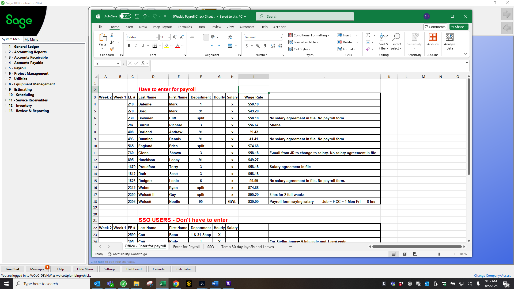Click the Cut scissors icon
514x289 pixels.
pyautogui.click(x=112, y=35)
